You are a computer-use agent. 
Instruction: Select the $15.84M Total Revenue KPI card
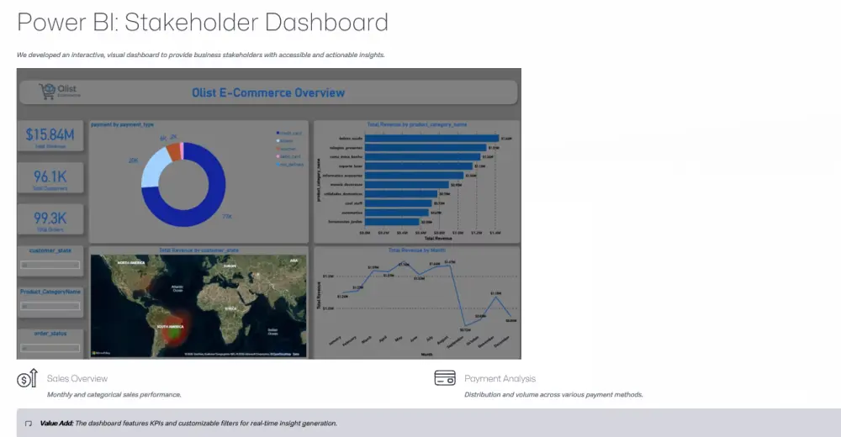(x=50, y=136)
